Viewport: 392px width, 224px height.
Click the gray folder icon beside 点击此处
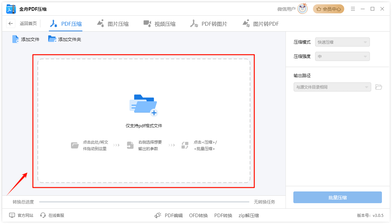pyautogui.click(x=75, y=145)
